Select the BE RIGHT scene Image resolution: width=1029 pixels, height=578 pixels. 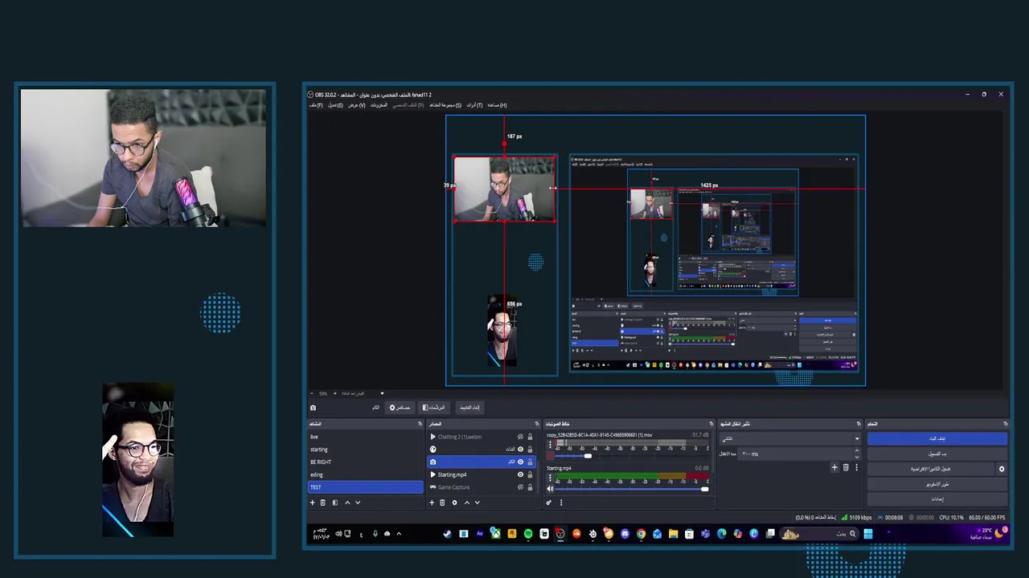(x=365, y=462)
